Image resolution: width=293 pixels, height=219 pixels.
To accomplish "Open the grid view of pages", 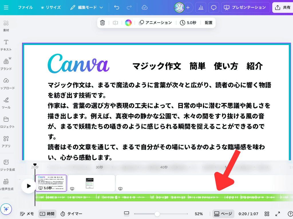I will [267, 214].
